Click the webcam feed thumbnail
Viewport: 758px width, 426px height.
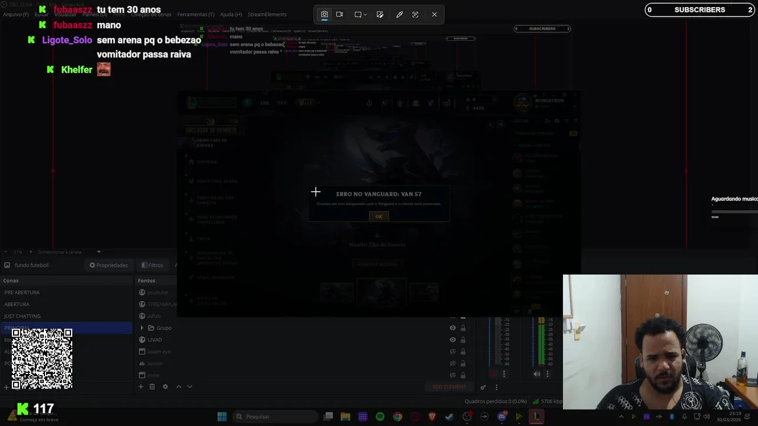pyautogui.click(x=660, y=342)
